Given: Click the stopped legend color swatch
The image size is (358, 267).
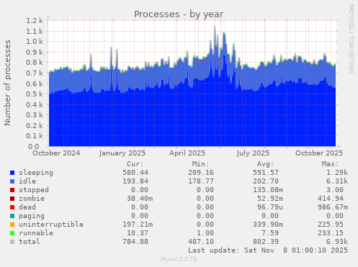Looking at the screenshot, I should 12,190.
